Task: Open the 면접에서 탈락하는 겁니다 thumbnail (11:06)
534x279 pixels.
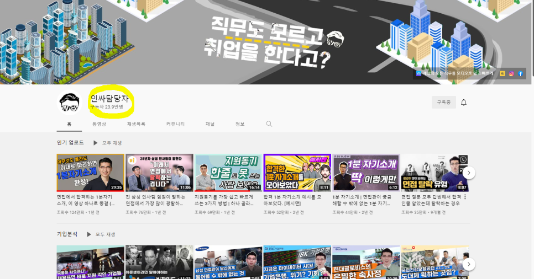Action: pos(159,173)
